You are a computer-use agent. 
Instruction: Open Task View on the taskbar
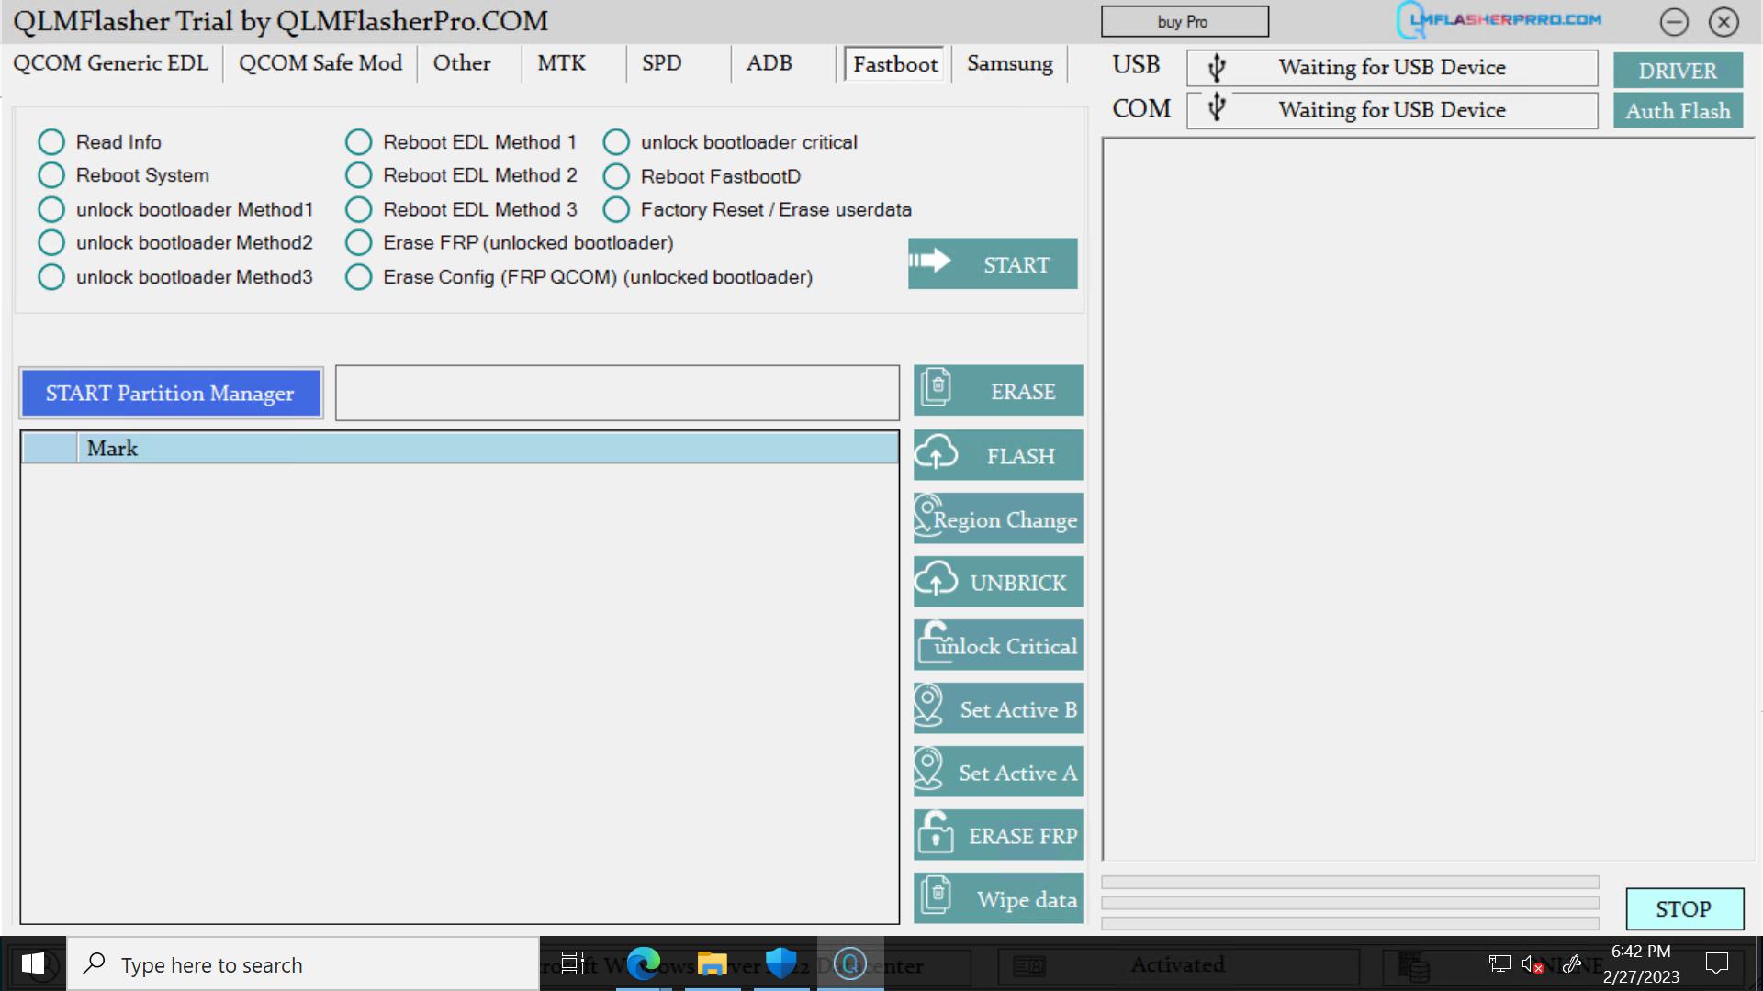pyautogui.click(x=573, y=963)
